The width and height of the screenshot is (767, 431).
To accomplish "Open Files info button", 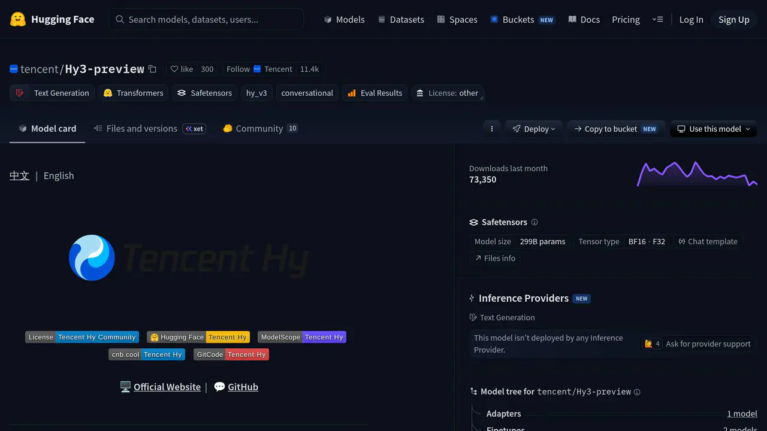I will pos(495,258).
